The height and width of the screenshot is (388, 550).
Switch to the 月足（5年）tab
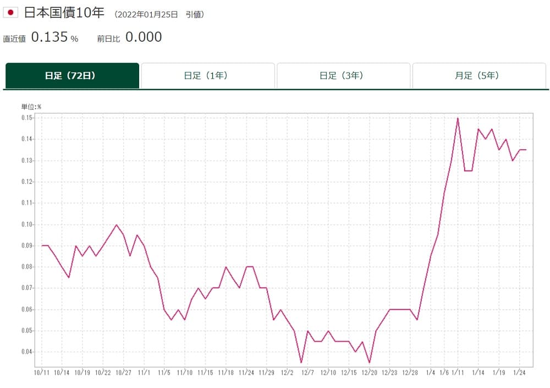point(479,75)
